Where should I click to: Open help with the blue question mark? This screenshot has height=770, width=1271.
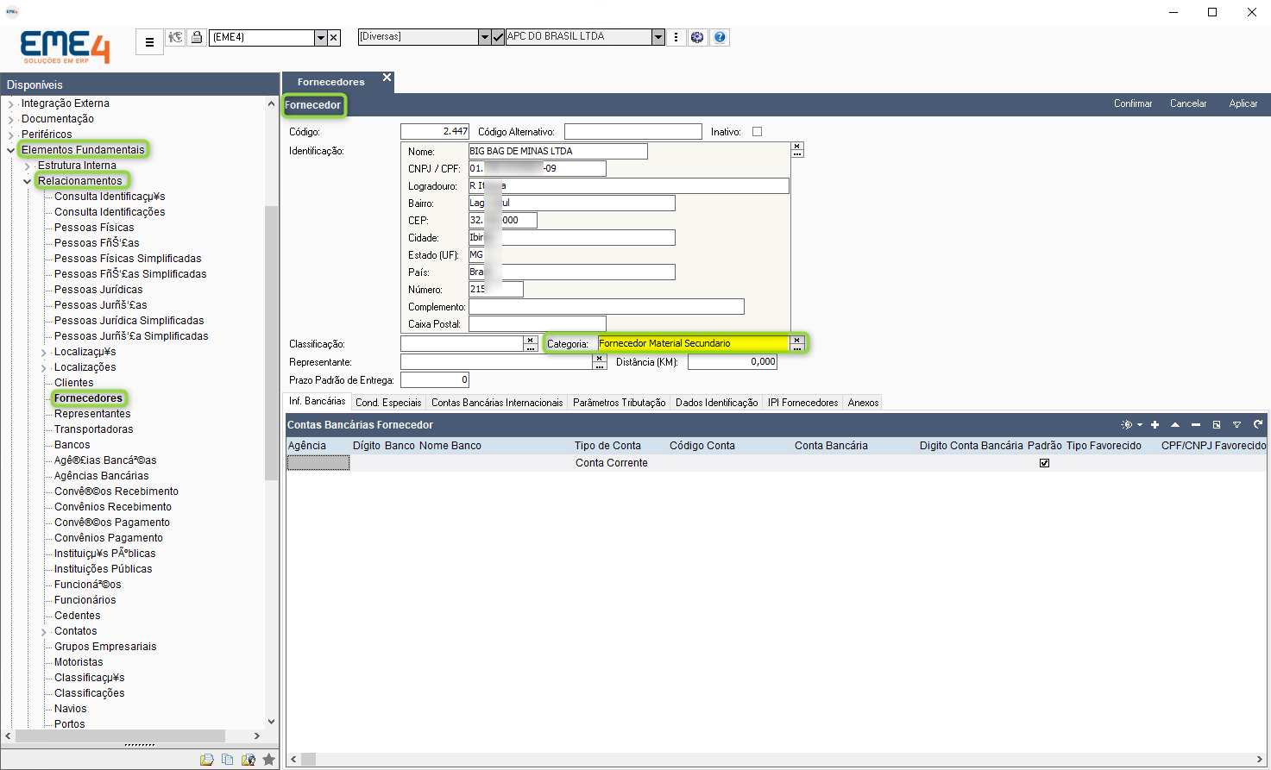tap(720, 37)
